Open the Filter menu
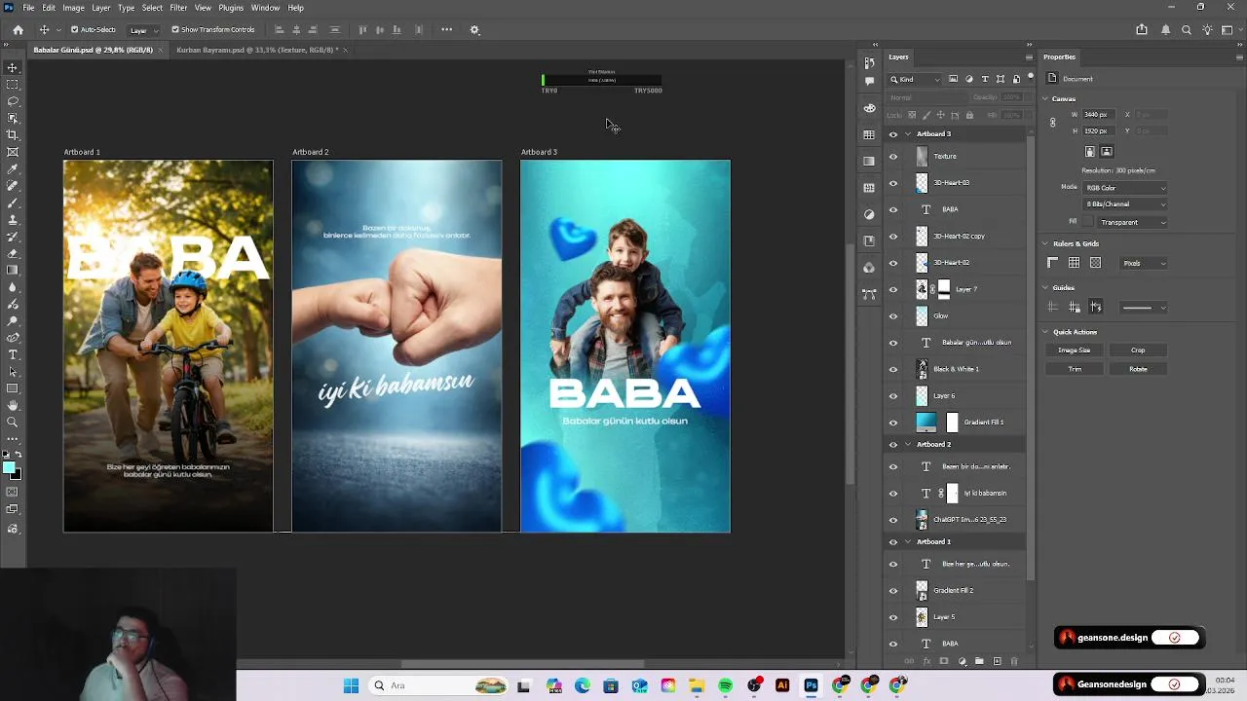The image size is (1247, 701). click(x=178, y=8)
